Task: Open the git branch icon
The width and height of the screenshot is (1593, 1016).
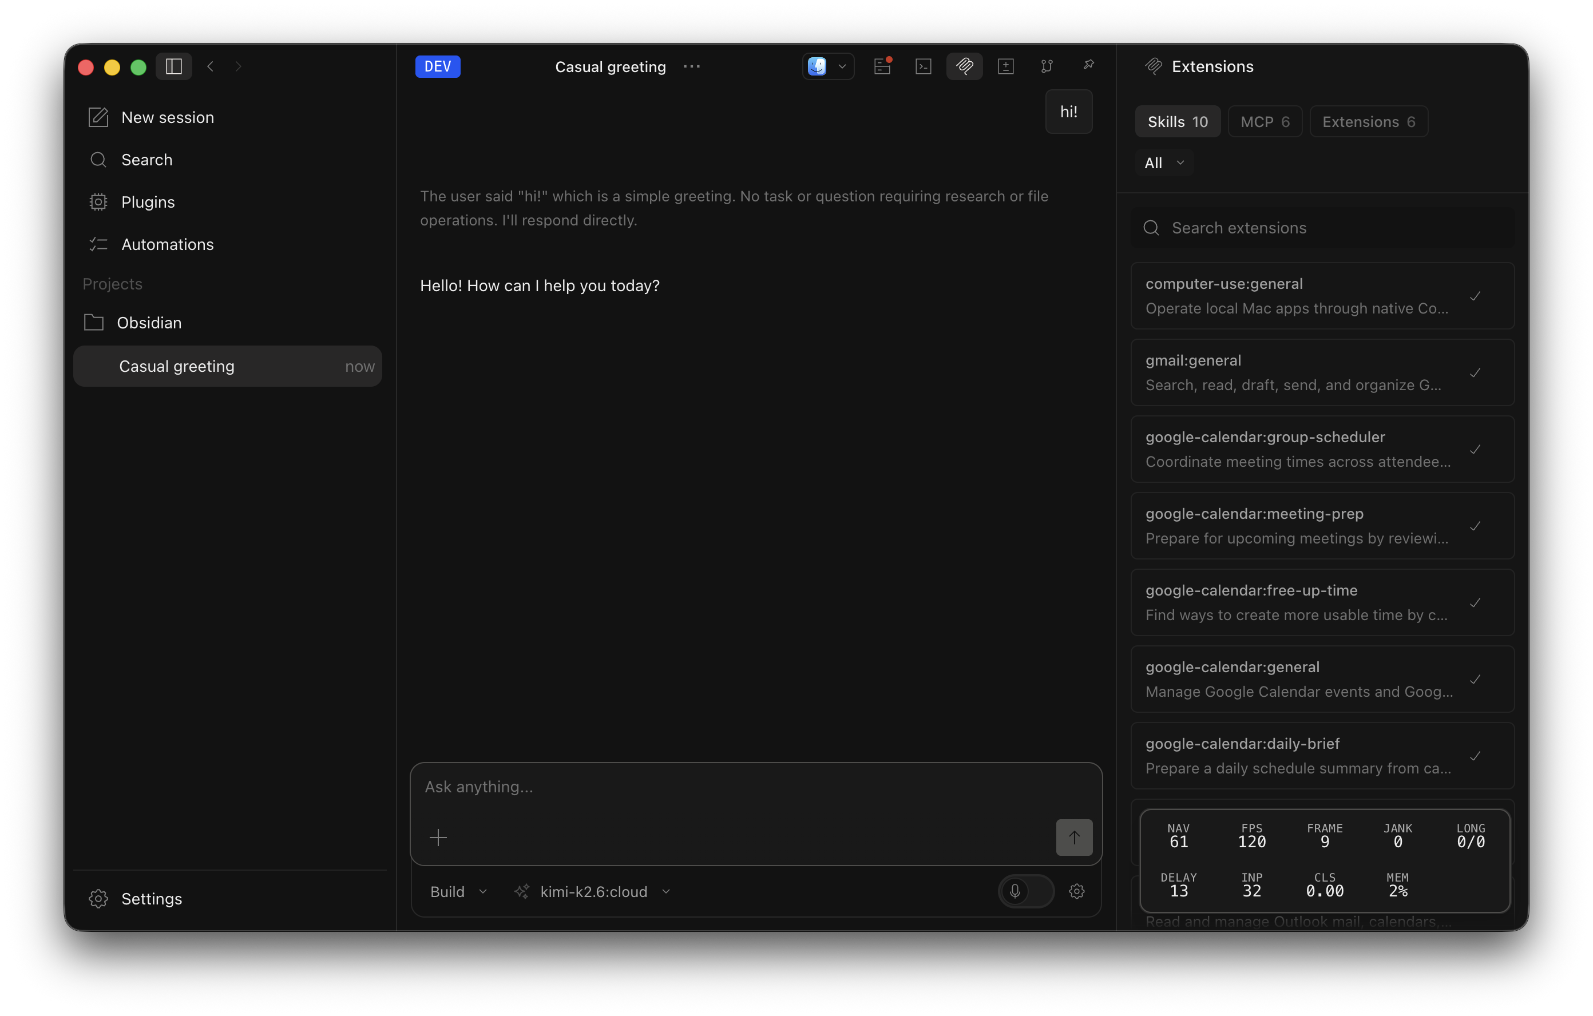Action: [x=1047, y=66]
